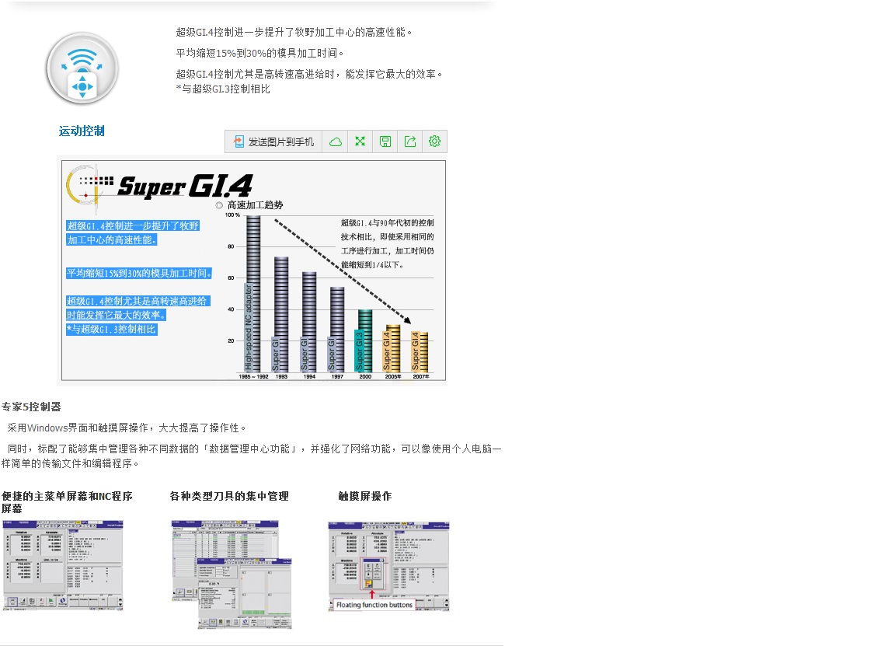This screenshot has width=895, height=646.
Task: Click the 便捷的主菜单屏幕和NC程序屏幕 caption
Action: coord(67,502)
